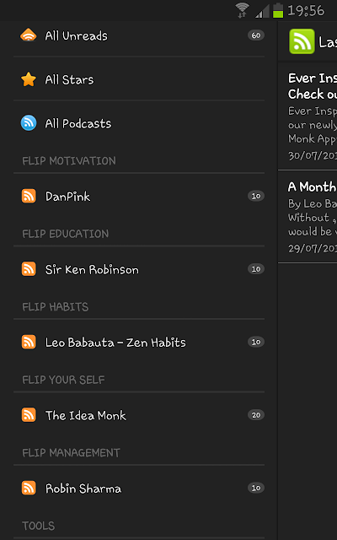Screen dimensions: 337x540
Task: Tap the RSS icon beside Leo Babauta
Action: [x=29, y=342]
